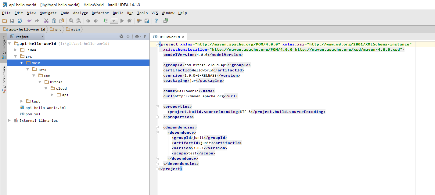Select api-hello-world.iml file
Image resolution: width=435 pixels, height=195 pixels.
tap(43, 108)
